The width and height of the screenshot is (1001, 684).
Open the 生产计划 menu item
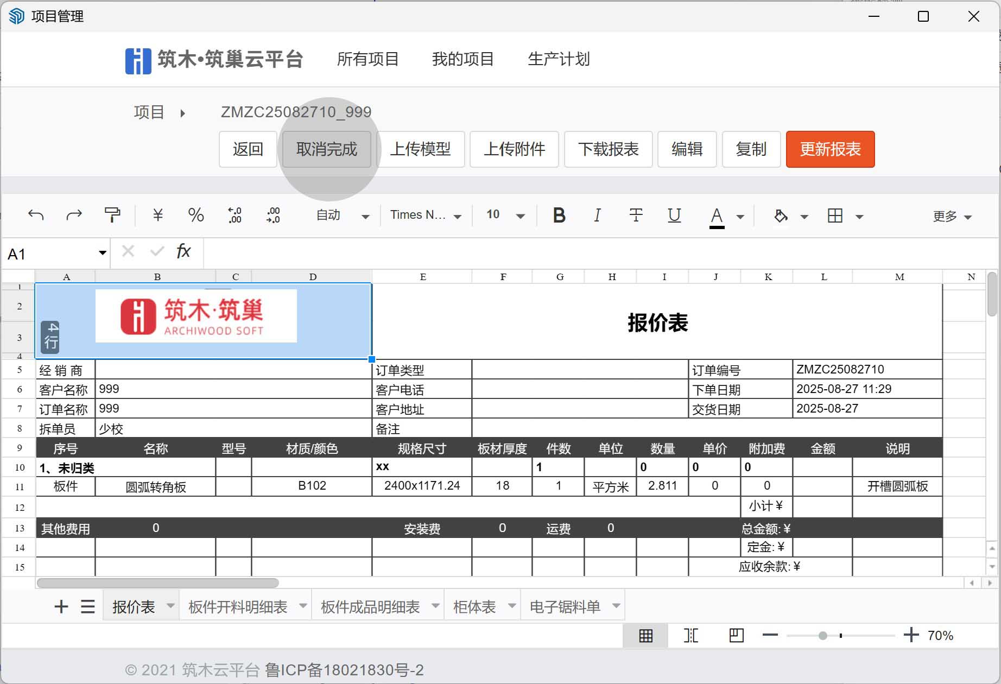pos(559,60)
